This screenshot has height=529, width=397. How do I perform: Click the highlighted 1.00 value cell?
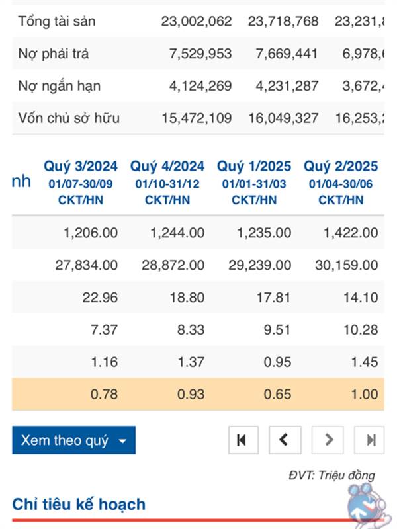pyautogui.click(x=365, y=395)
